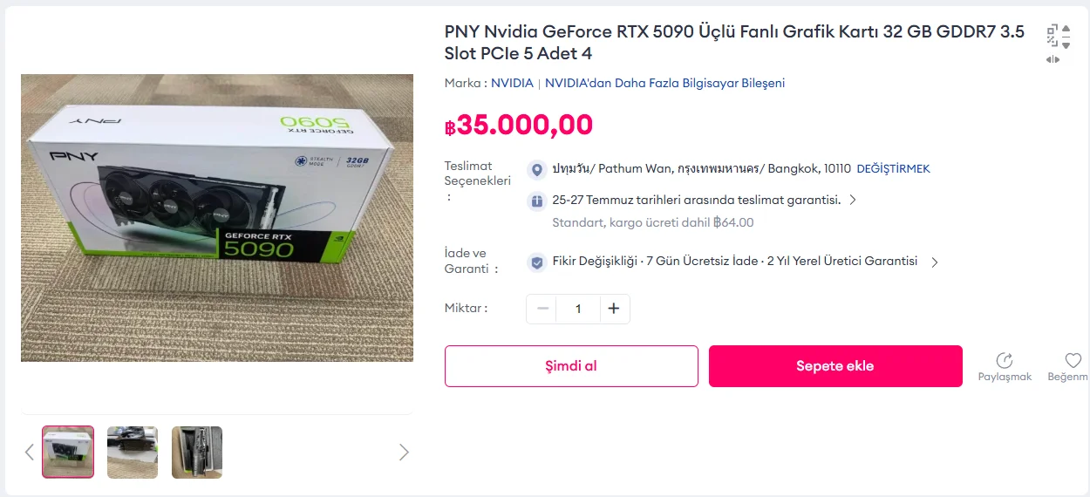Click the Şimdi al button
1090x497 pixels.
pos(571,366)
